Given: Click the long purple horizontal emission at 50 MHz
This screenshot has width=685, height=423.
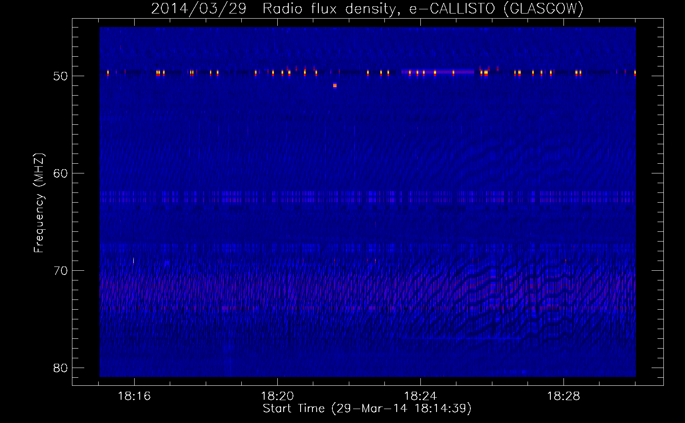Looking at the screenshot, I should point(438,72).
